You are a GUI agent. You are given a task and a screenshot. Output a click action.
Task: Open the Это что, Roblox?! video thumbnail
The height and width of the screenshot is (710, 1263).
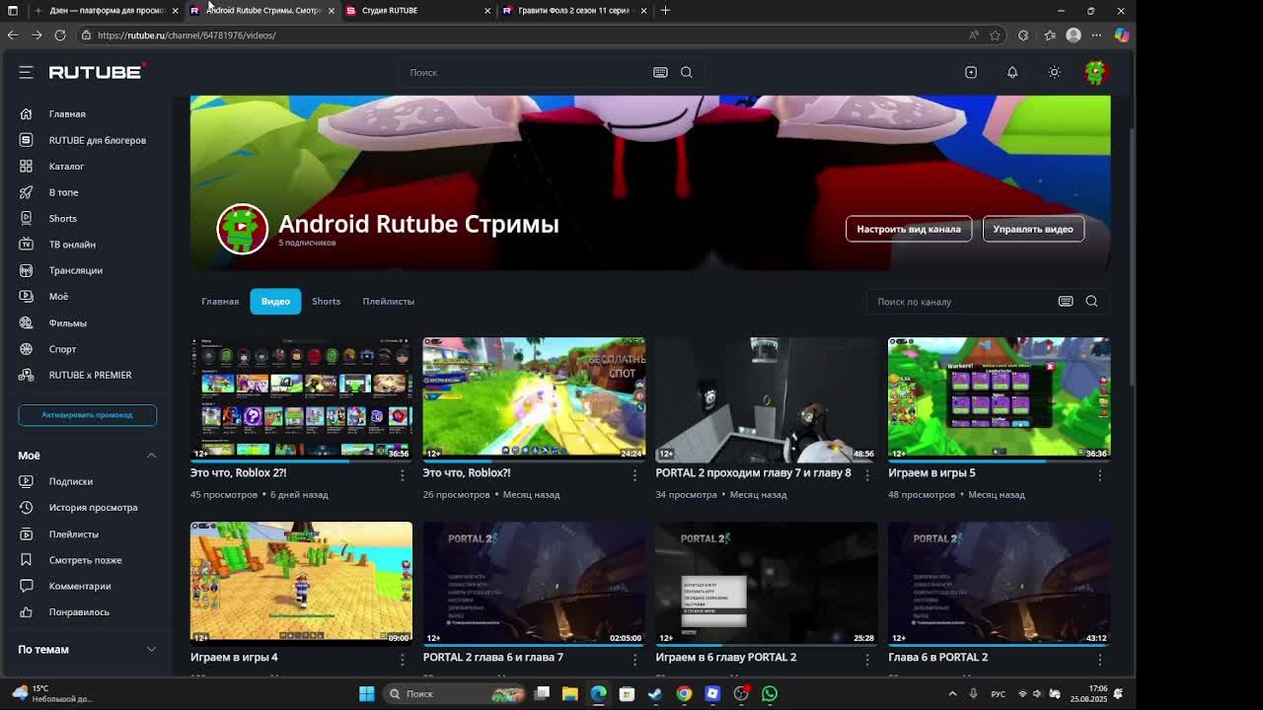(534, 399)
